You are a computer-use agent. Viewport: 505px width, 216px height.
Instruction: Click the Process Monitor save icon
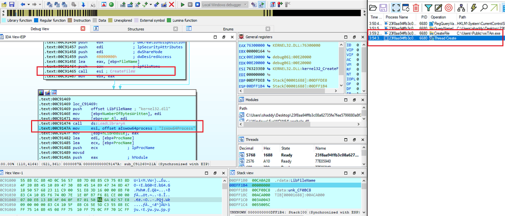pyautogui.click(x=383, y=8)
